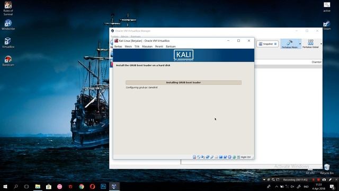Expand the Bandicam bar dropdown arrow
This screenshot has width=339, height=191.
(264, 180)
